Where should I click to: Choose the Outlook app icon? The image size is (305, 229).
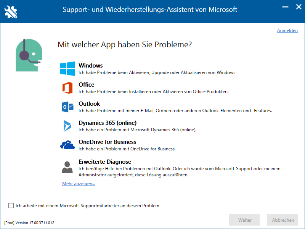pyautogui.click(x=67, y=107)
